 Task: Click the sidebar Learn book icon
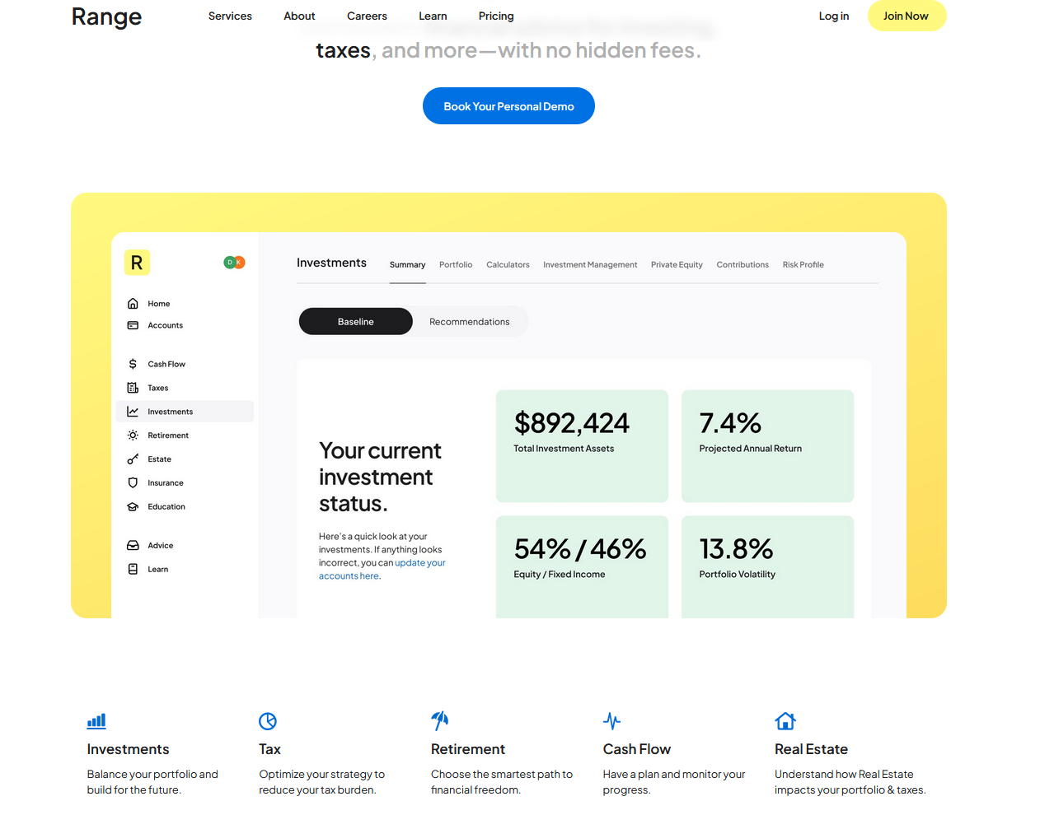[133, 570]
